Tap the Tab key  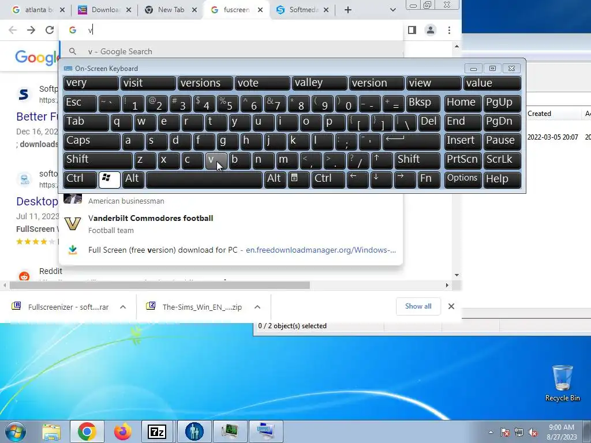pos(86,122)
